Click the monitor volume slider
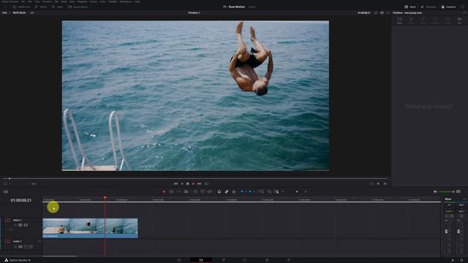The image size is (468, 263). coord(447,191)
